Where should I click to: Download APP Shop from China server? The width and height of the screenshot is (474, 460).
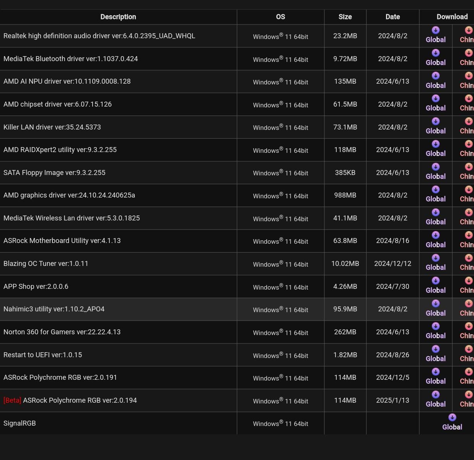point(468,285)
